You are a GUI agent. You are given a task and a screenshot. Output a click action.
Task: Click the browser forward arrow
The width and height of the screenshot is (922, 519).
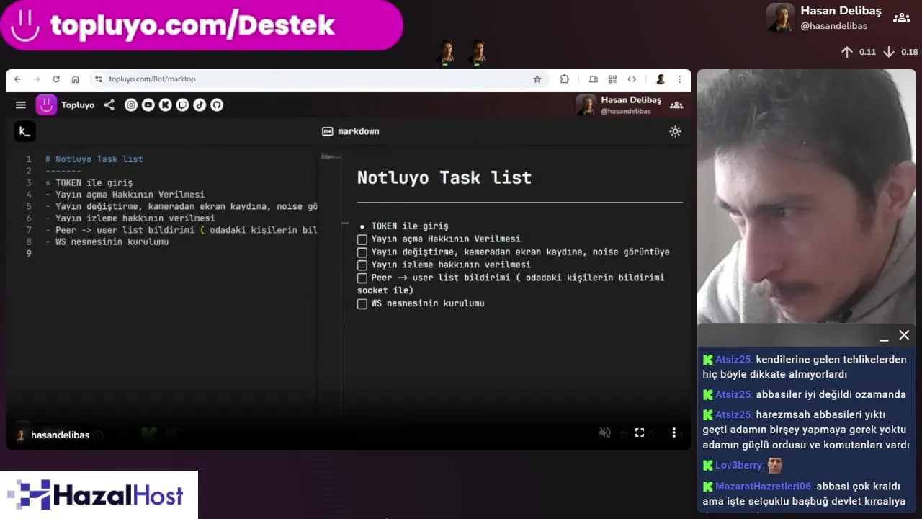37,79
